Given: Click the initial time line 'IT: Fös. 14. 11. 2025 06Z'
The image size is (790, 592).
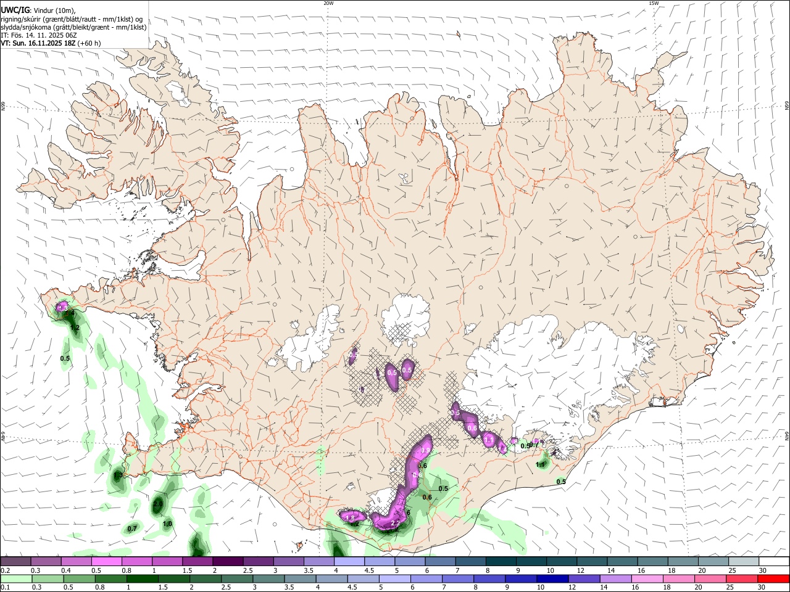Looking at the screenshot, I should [39, 35].
